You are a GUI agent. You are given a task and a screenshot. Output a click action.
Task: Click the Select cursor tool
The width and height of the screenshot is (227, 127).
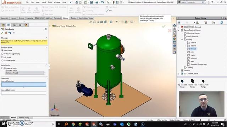pos(108,2)
